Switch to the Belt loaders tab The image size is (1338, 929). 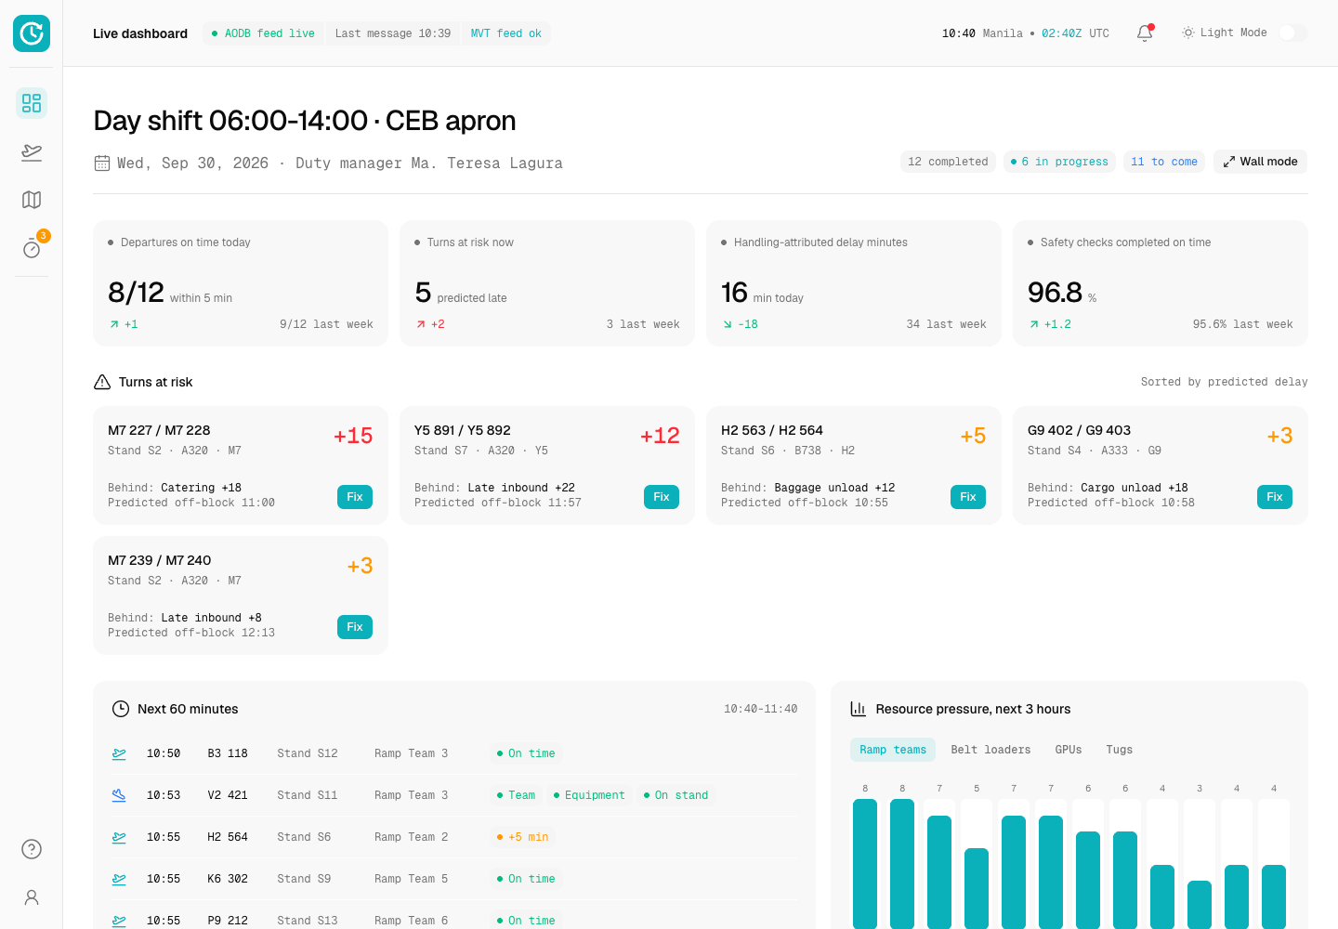(990, 750)
